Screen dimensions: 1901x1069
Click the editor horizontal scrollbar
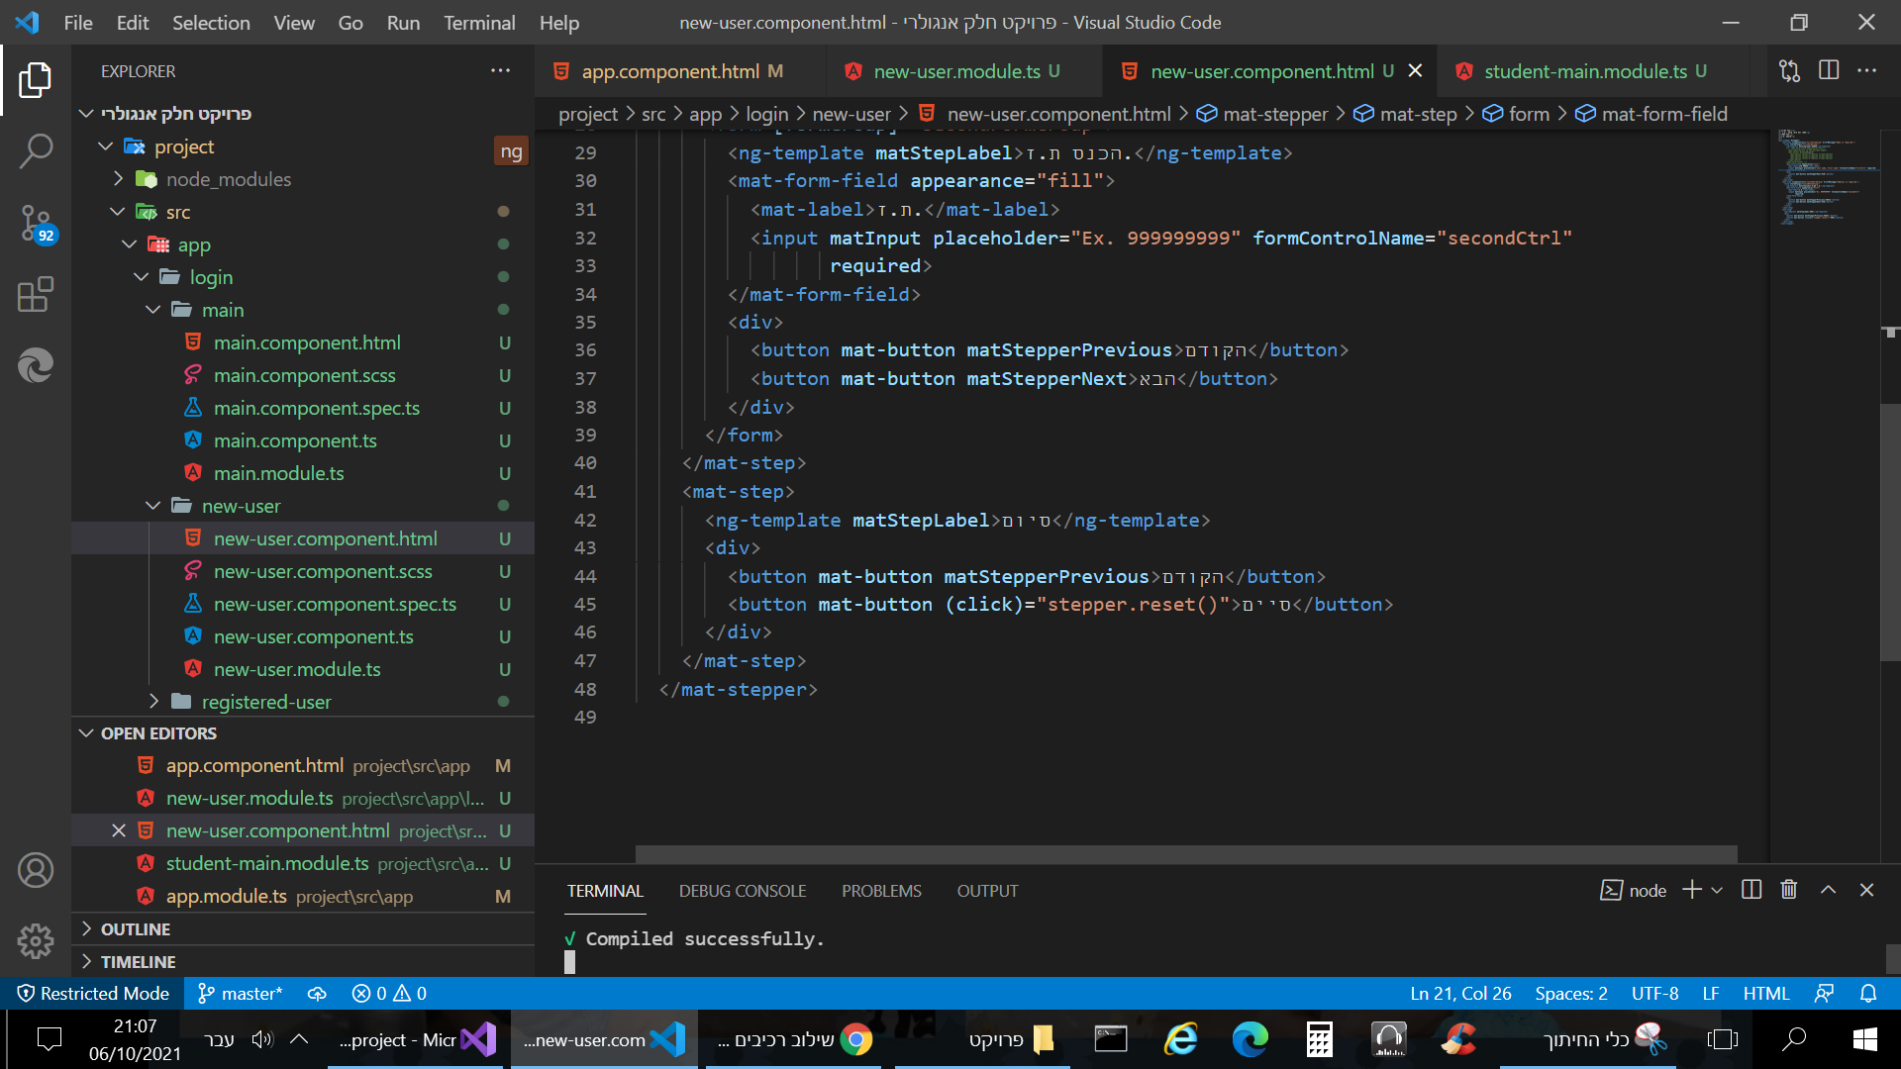pyautogui.click(x=1185, y=853)
